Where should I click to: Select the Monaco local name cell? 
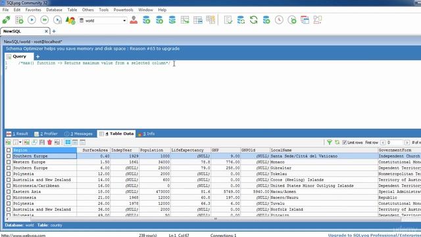point(324,162)
